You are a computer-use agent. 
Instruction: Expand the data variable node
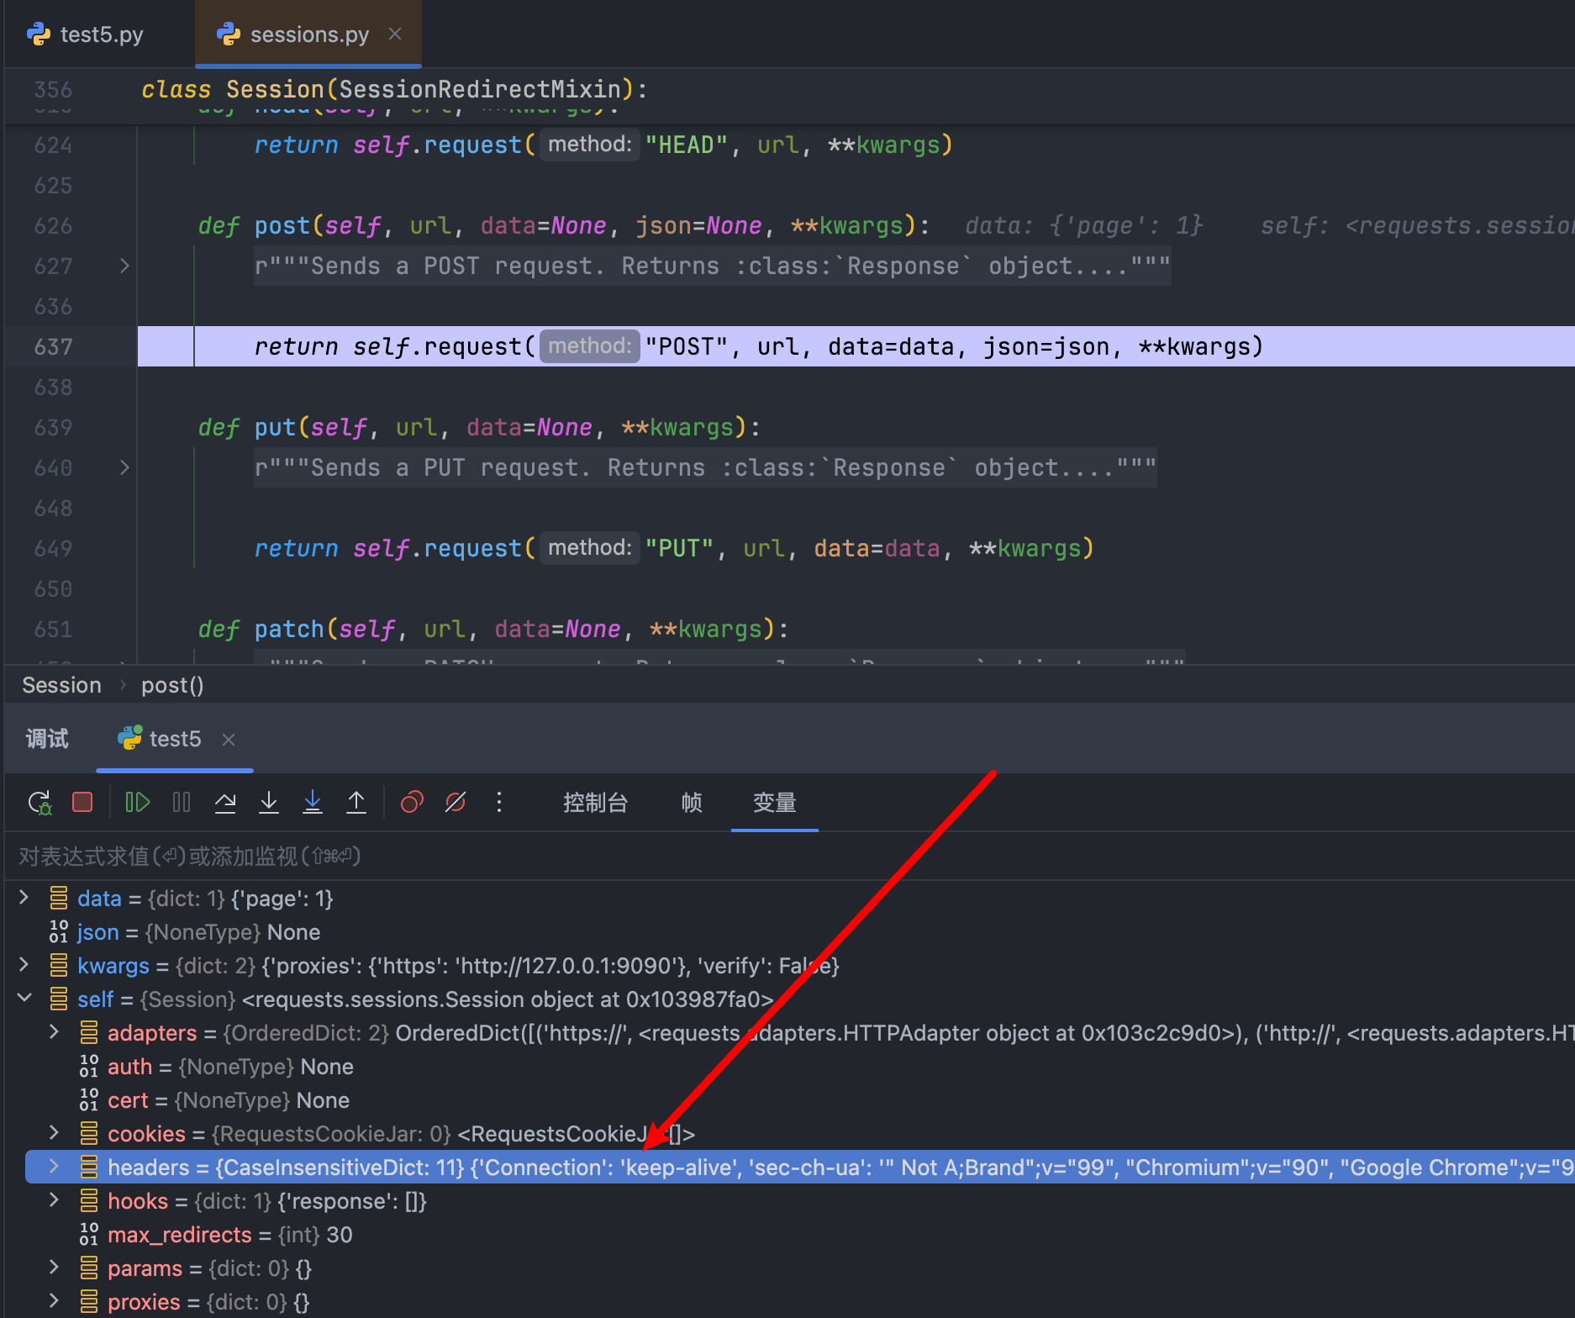pyautogui.click(x=24, y=898)
